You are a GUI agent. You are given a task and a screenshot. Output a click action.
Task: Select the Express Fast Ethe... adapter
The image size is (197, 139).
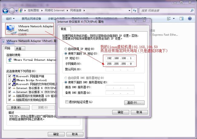pyautogui.click(x=165, y=35)
